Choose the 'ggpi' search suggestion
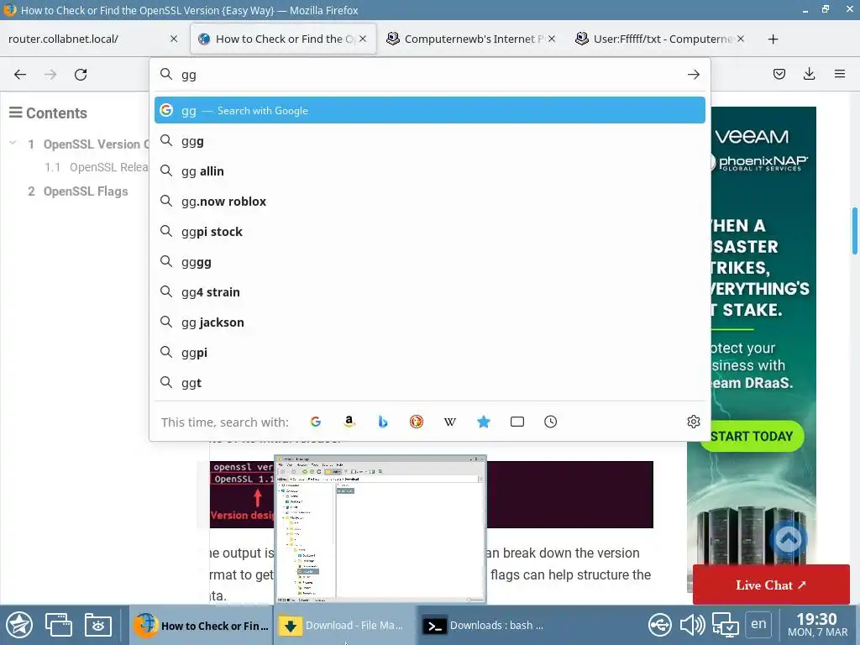The width and height of the screenshot is (860, 645). pyautogui.click(x=430, y=353)
